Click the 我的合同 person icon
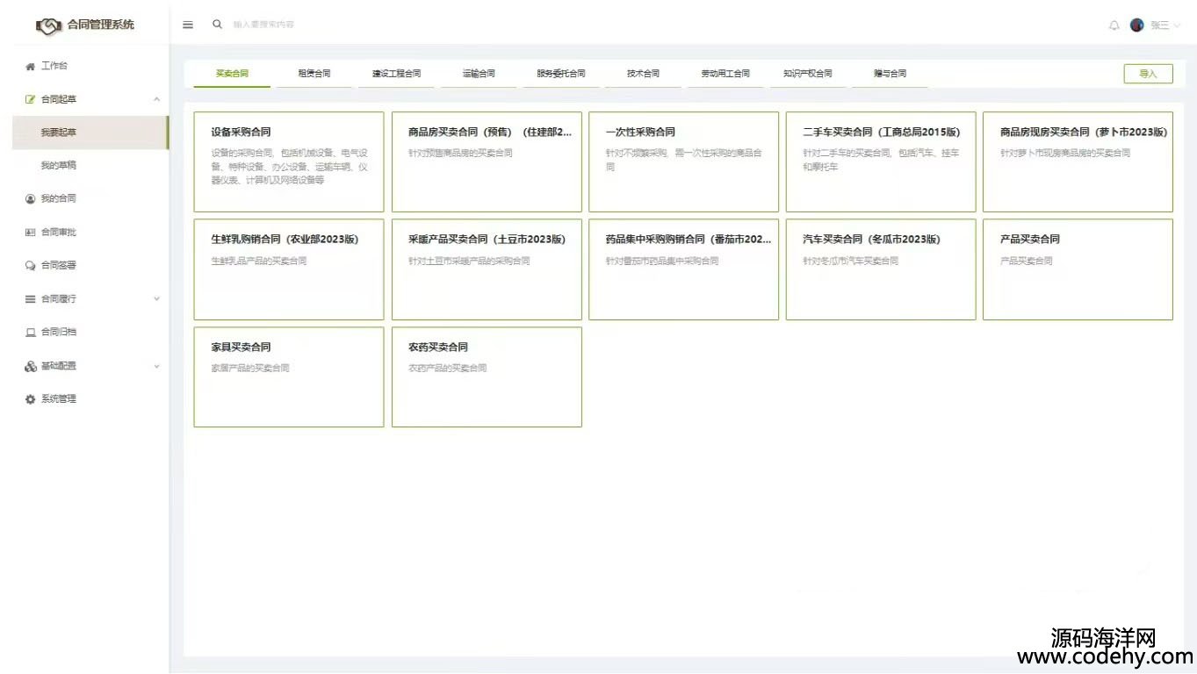 [x=31, y=199]
